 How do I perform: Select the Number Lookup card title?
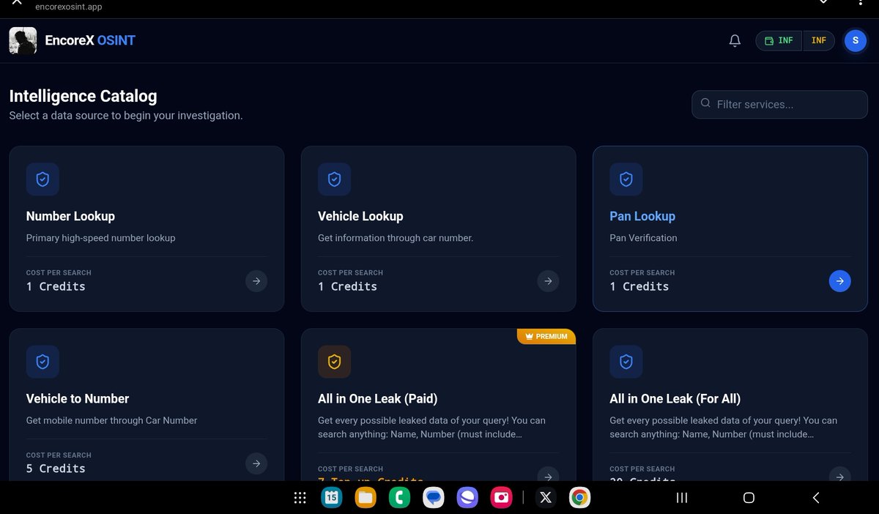[70, 216]
